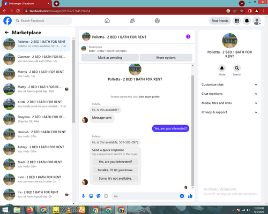The image size is (268, 214).
Task: Click the Facebook logo icon
Action: coord(8,21)
